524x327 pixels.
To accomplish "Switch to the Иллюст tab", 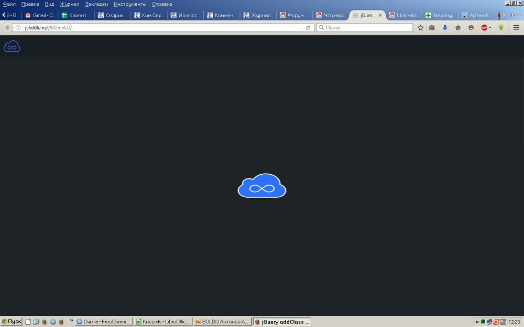I will click(x=185, y=15).
